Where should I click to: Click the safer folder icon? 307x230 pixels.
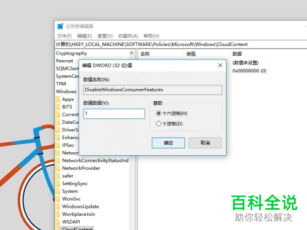[58, 176]
